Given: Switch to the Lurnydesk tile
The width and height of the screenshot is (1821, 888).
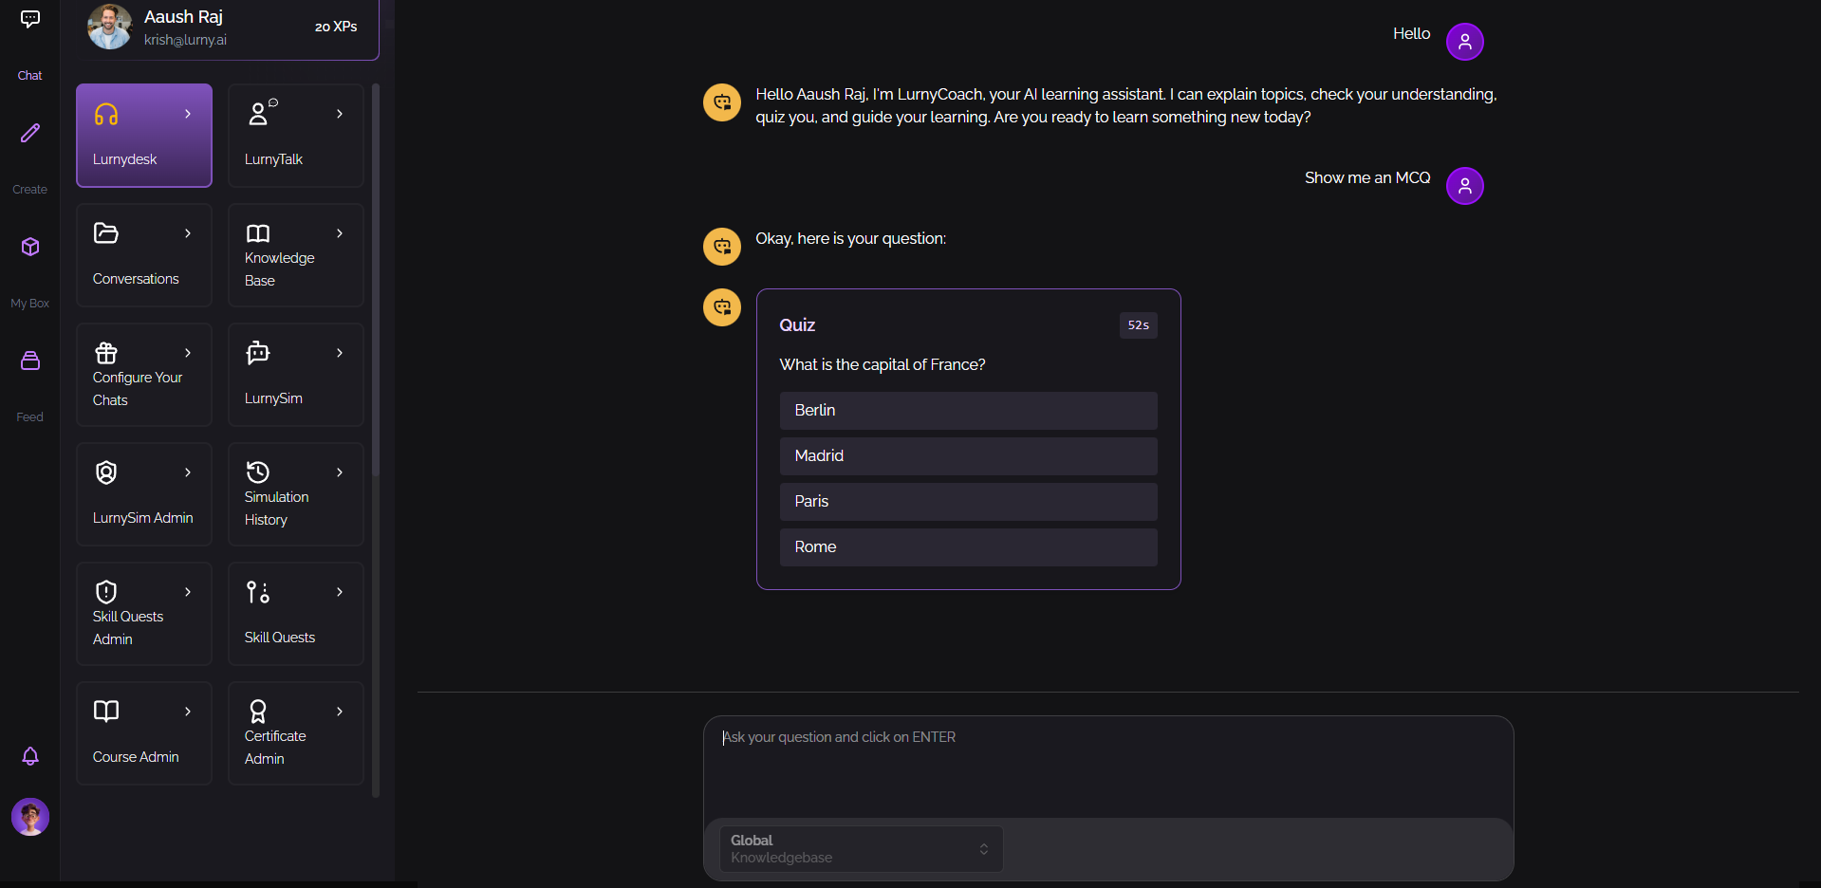Looking at the screenshot, I should [x=143, y=135].
